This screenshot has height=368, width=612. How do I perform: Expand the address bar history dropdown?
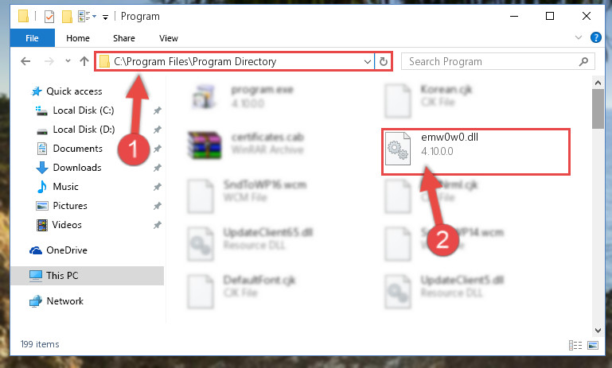(367, 61)
